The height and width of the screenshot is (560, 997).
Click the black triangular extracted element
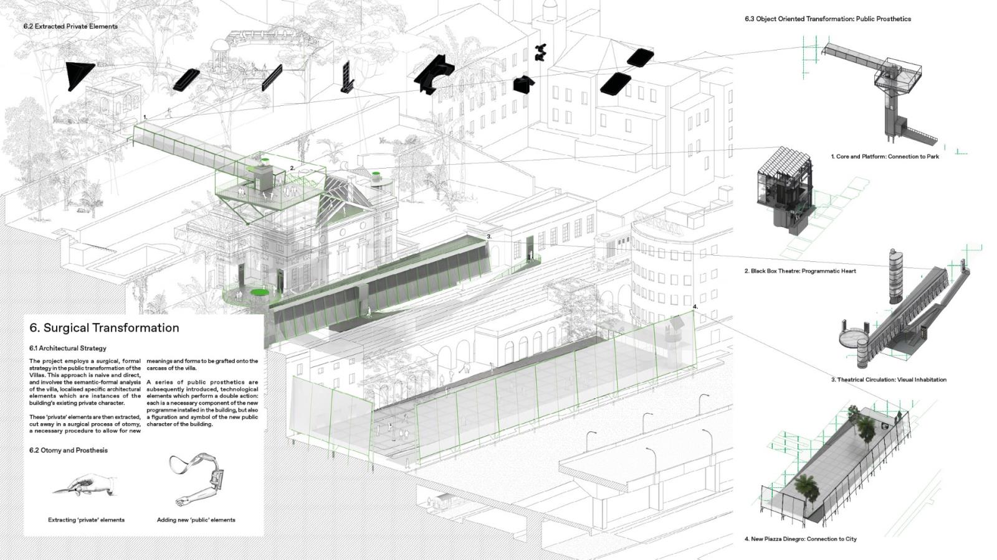click(80, 74)
